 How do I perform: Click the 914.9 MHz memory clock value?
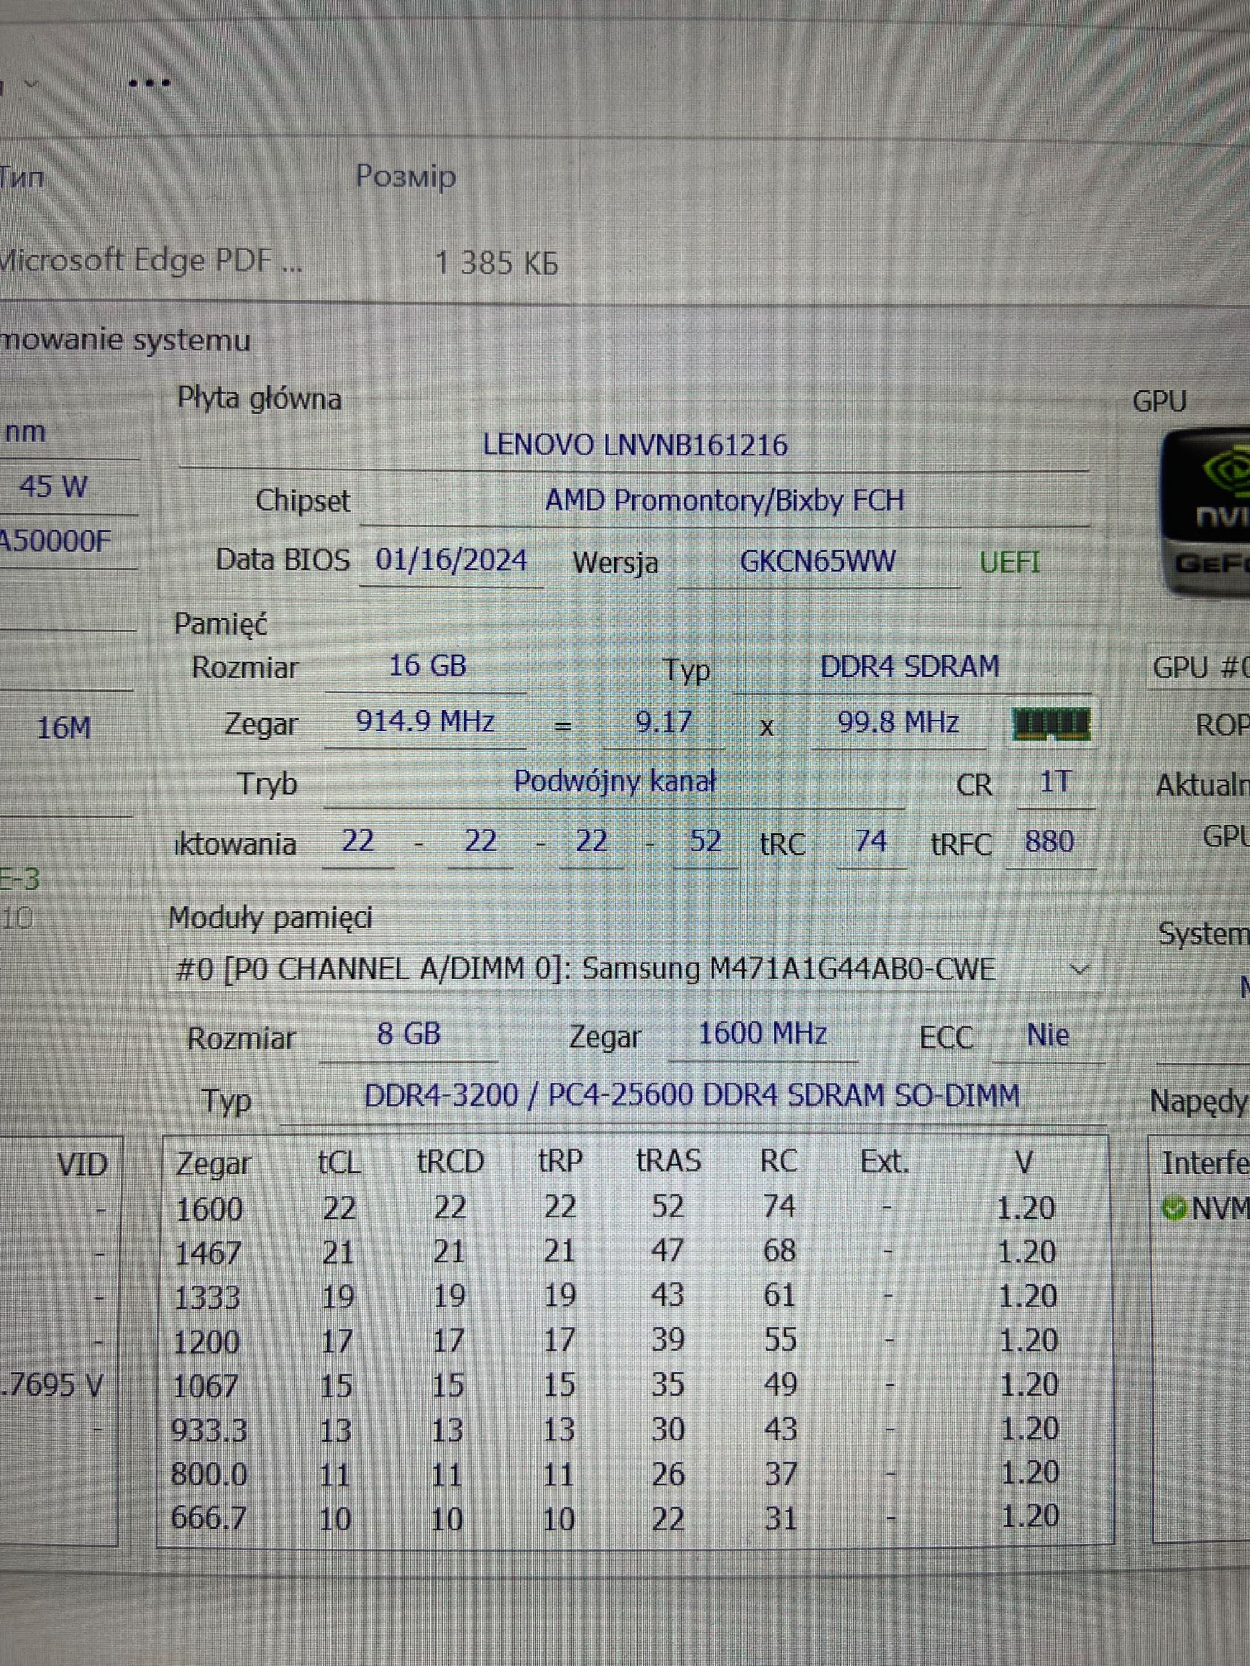pos(425,722)
